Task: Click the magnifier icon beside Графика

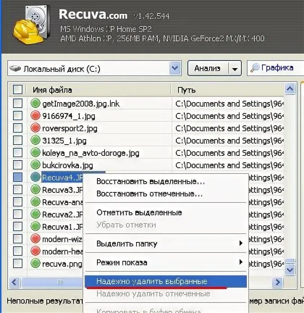Action: click(x=255, y=68)
